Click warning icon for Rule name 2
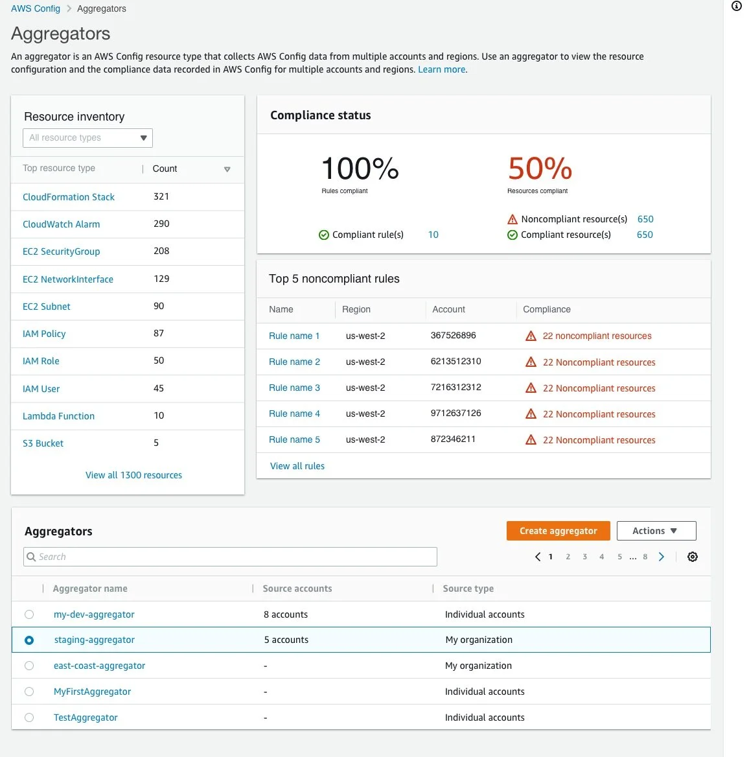This screenshot has width=749, height=757. click(x=531, y=362)
